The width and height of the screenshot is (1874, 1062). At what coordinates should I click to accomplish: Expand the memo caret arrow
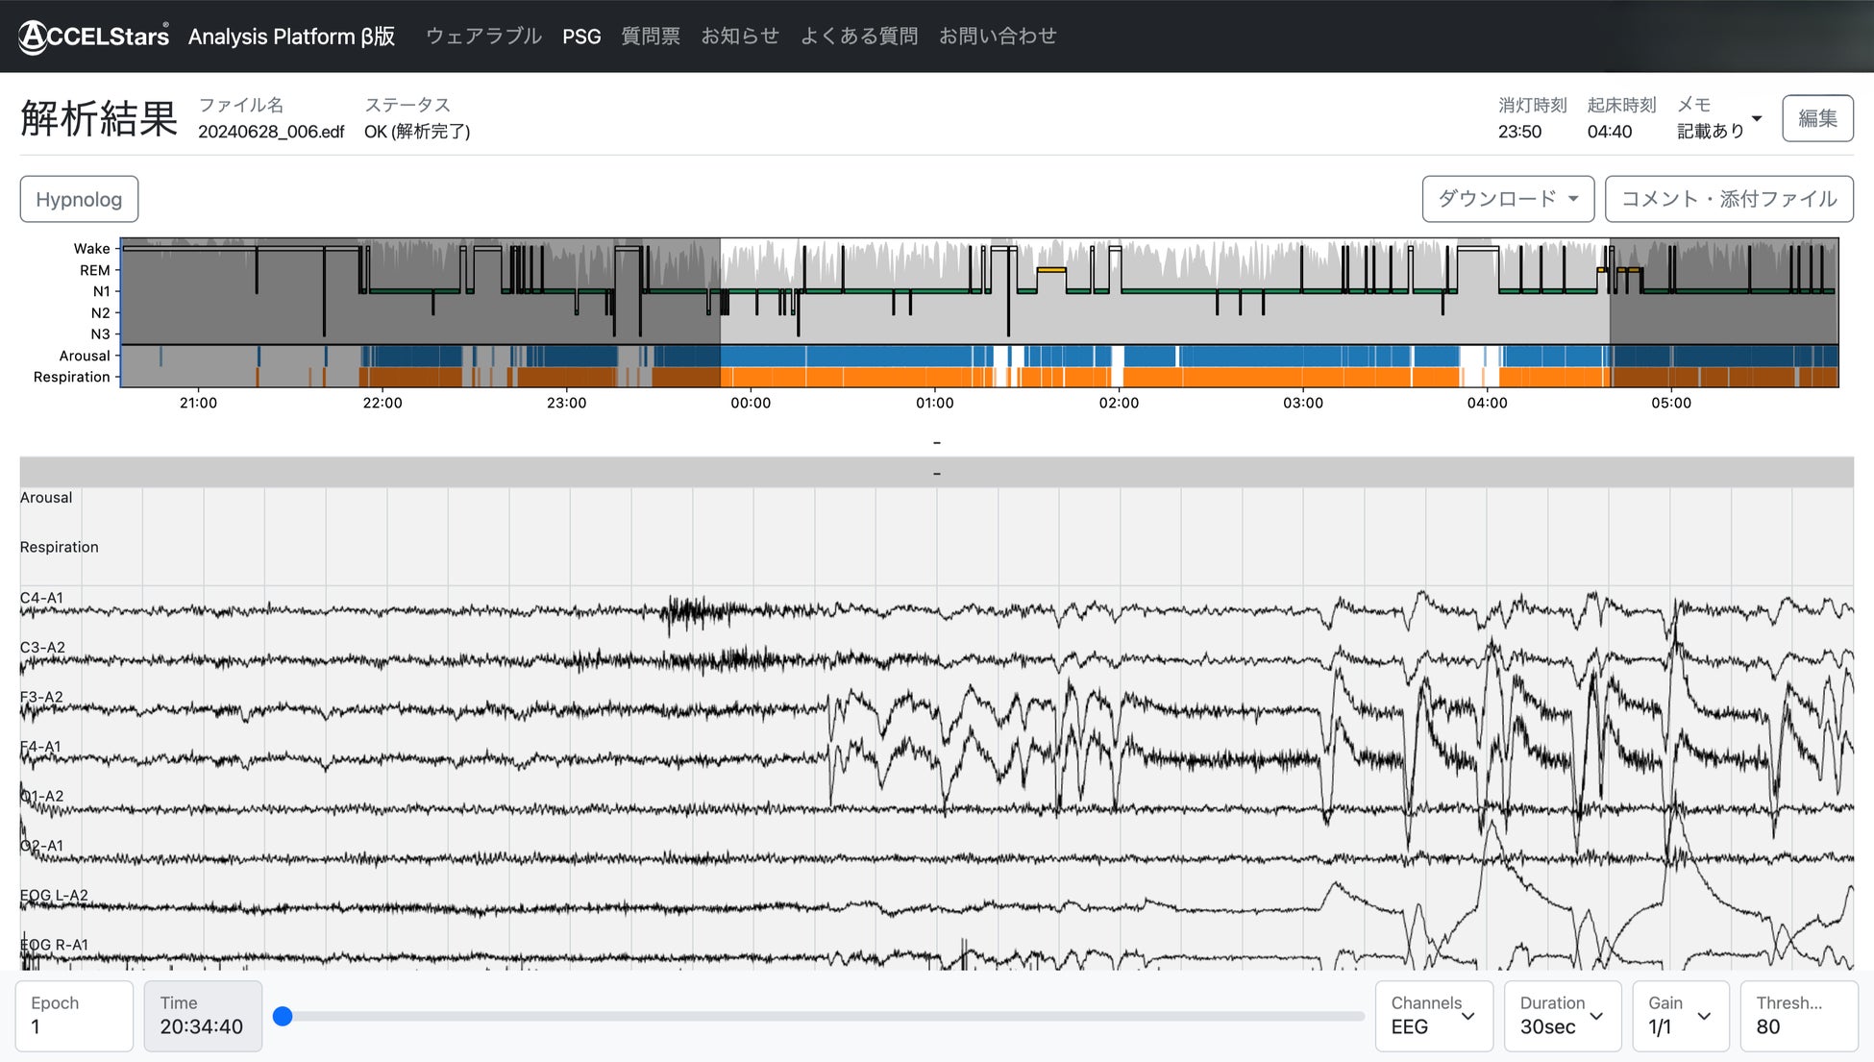pyautogui.click(x=1757, y=118)
